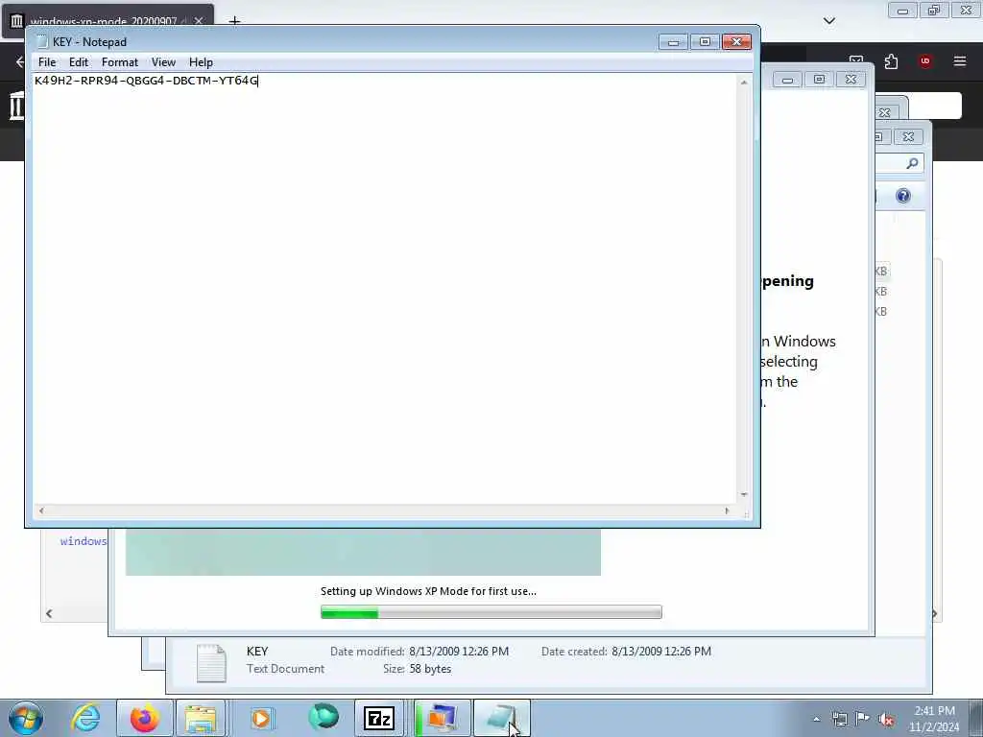Open the Notepad File menu
Image resolution: width=983 pixels, height=737 pixels.
click(47, 62)
